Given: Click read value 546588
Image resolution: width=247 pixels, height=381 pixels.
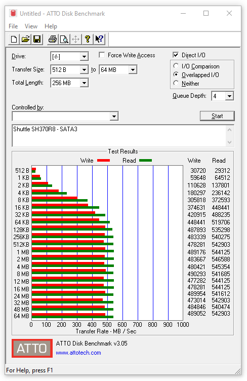Looking at the screenshot, I should coord(221,259).
